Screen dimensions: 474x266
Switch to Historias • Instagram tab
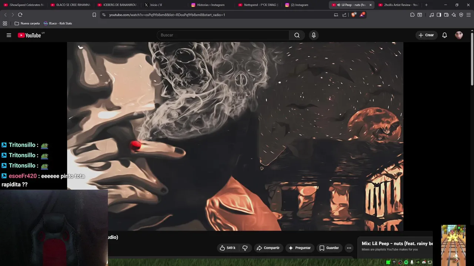pos(211,5)
